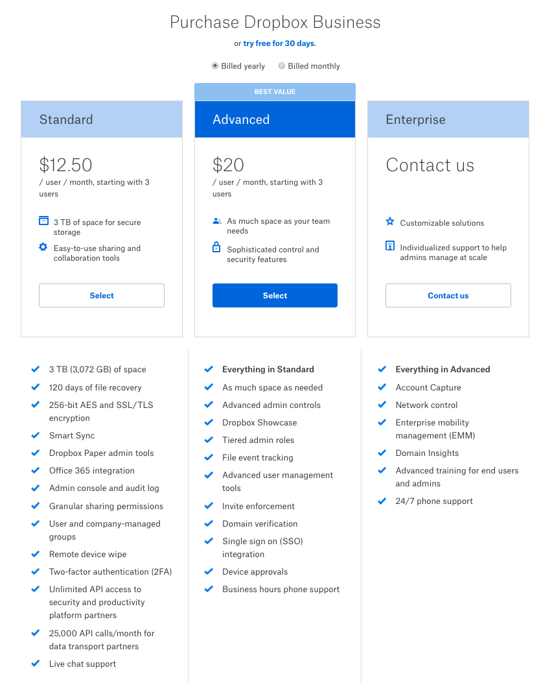The image size is (552, 694).
Task: Click the star icon next to Customizable solutions
Action: coord(389,222)
